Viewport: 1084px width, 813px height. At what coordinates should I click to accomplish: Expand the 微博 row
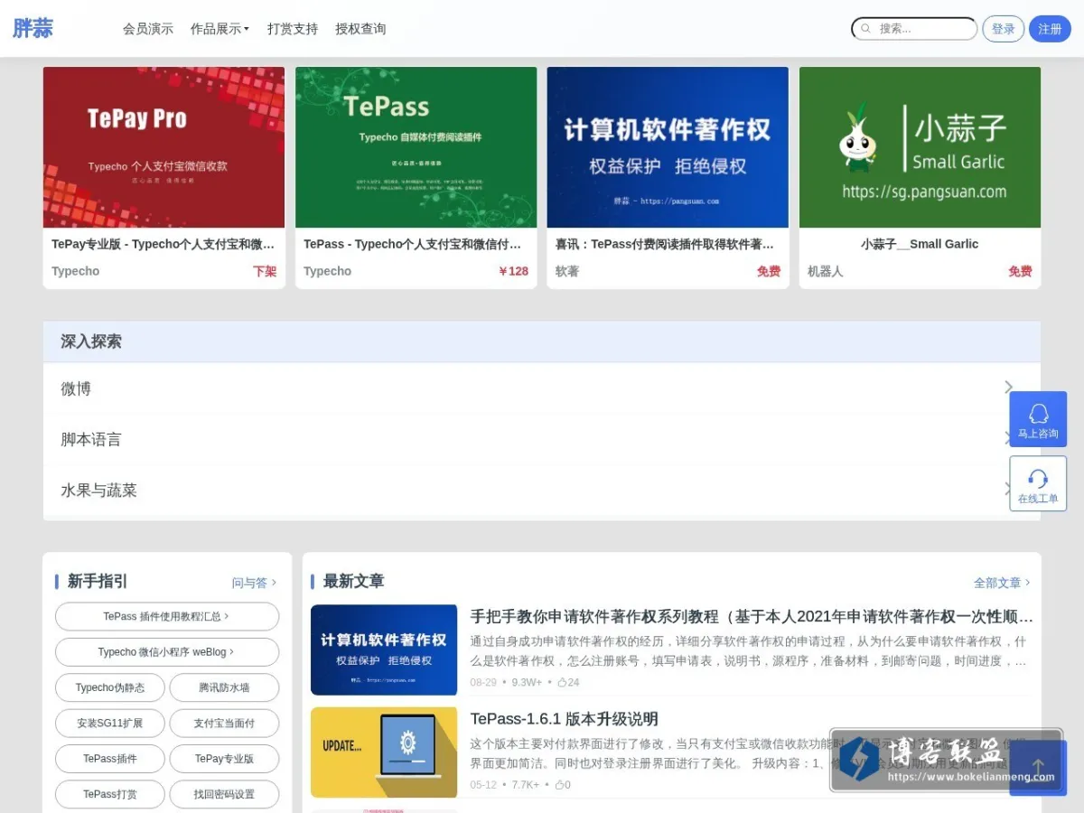point(542,388)
